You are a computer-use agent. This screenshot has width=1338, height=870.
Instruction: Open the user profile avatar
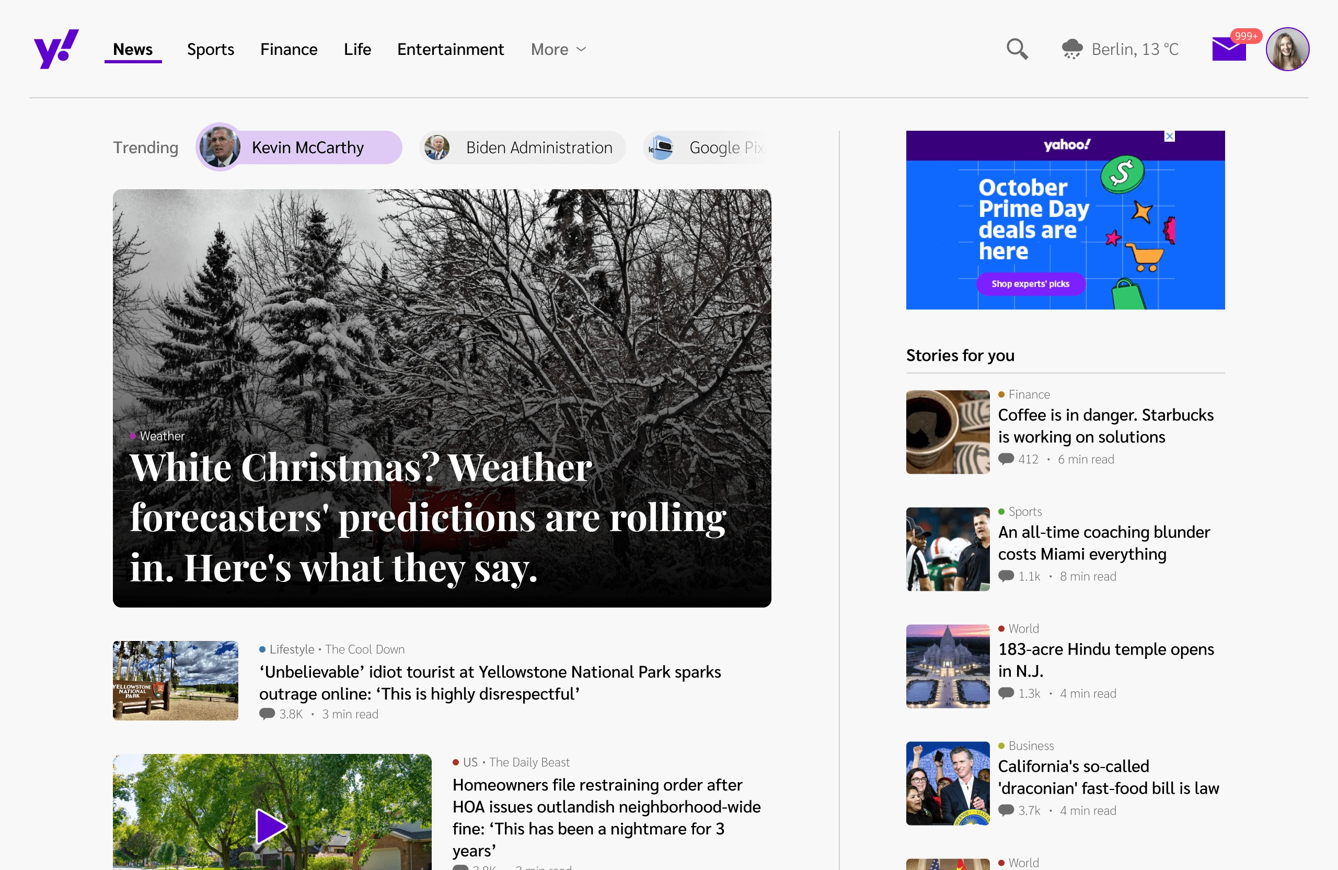click(1287, 49)
